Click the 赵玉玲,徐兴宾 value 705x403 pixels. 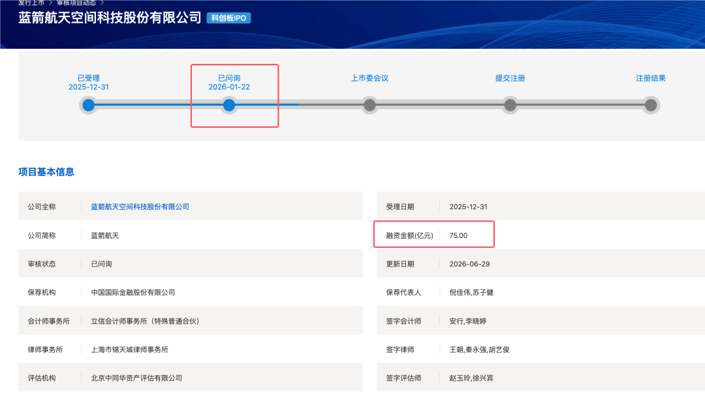point(471,378)
